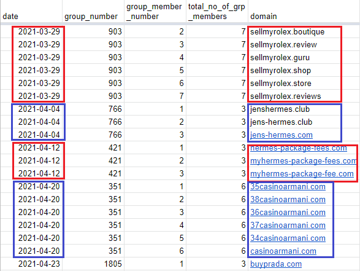Click the myhermes-package-fees.com hyperlink
This screenshot has height=271, width=360.
[304, 161]
